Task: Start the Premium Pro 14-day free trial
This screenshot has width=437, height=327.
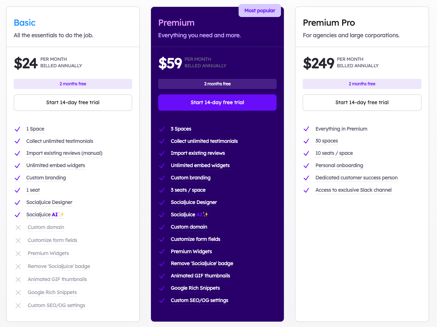Action: click(x=362, y=102)
